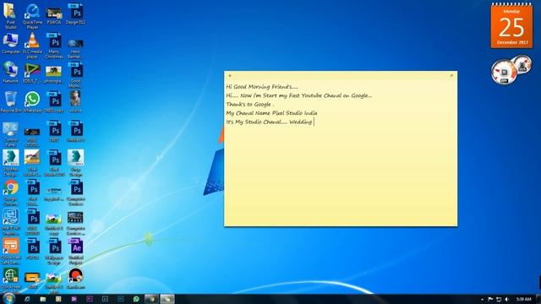Open Internet Explorer from the taskbar
This screenshot has height=304, width=541.
[27, 299]
